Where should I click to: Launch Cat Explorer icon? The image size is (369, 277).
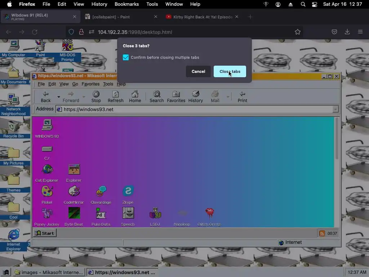click(47, 173)
